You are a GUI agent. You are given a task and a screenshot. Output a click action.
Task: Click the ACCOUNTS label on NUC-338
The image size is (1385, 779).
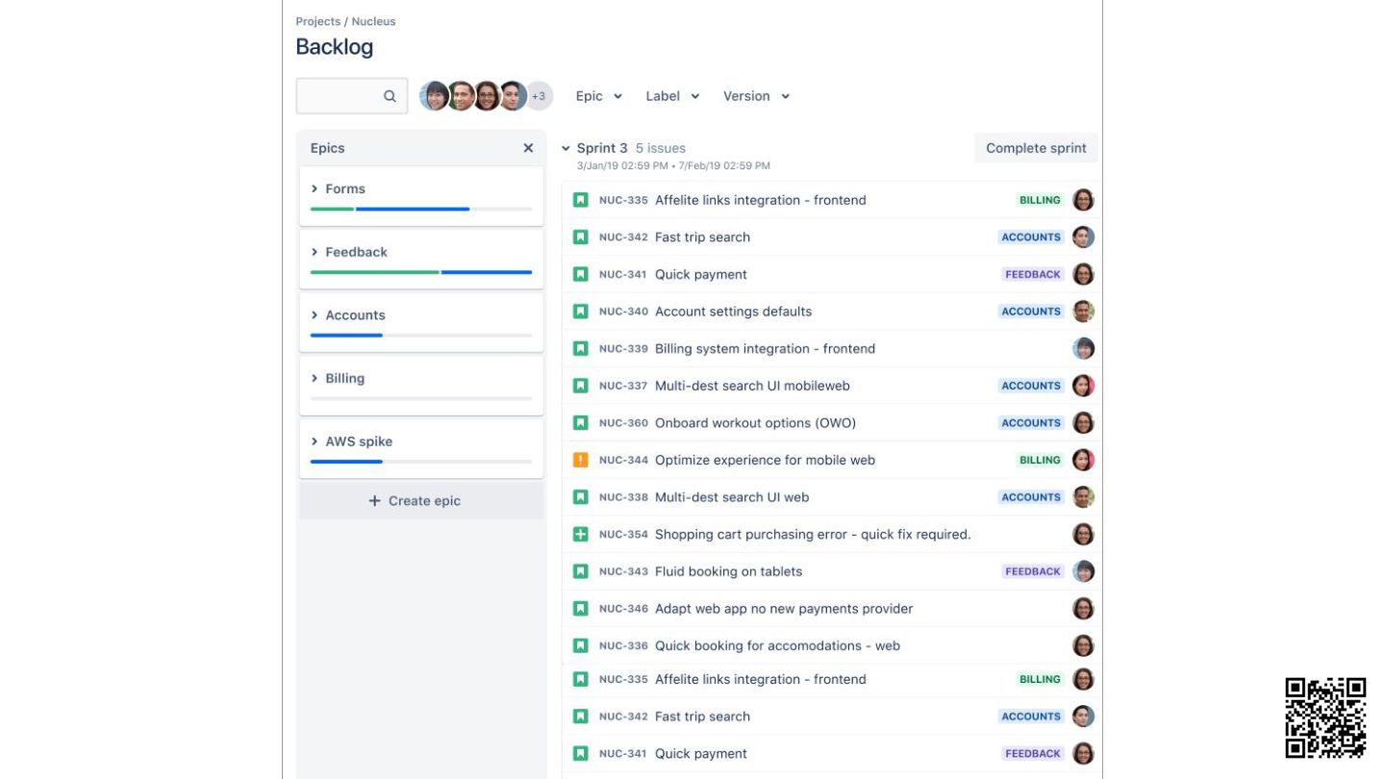(1031, 497)
